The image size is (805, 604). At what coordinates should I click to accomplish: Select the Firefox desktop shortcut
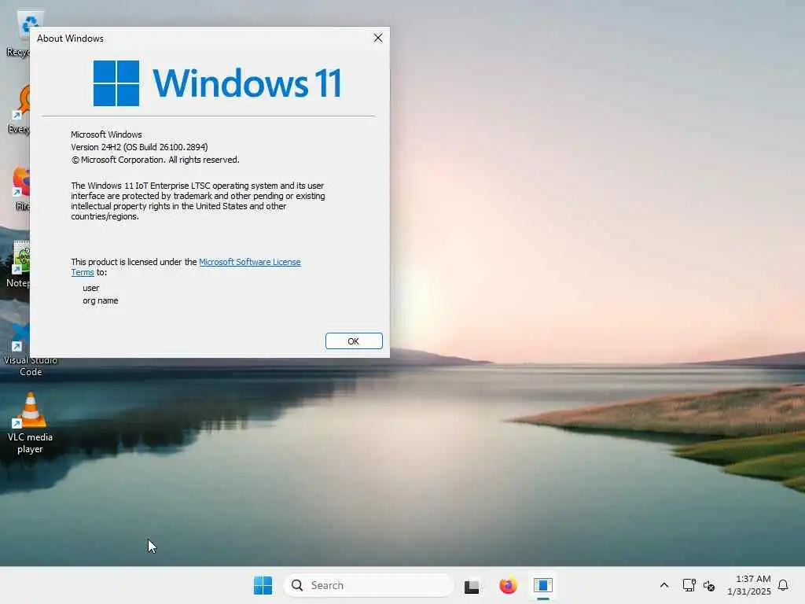(x=20, y=188)
